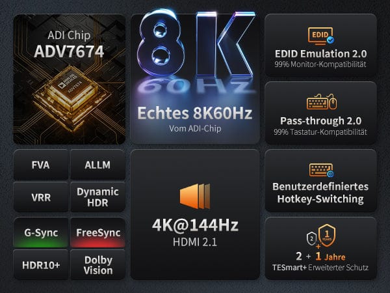Select the FVA feature tile

tap(41, 165)
